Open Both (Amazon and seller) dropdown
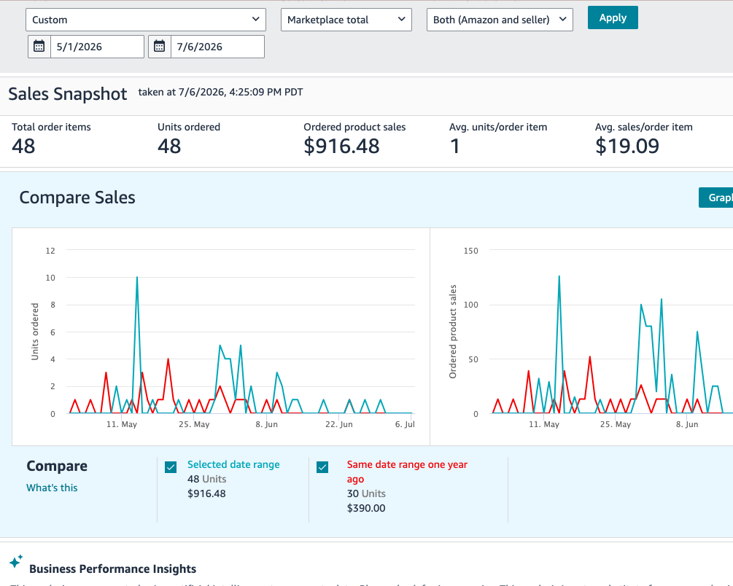Screen dimensions: 733x586 pyautogui.click(x=500, y=20)
